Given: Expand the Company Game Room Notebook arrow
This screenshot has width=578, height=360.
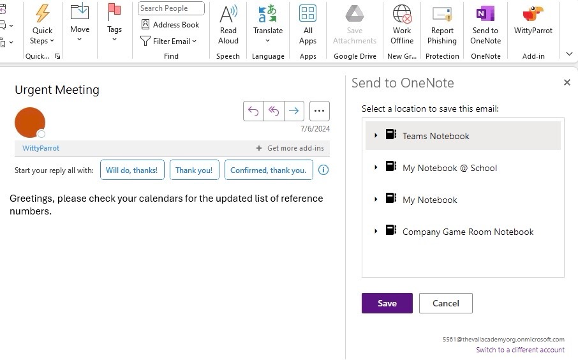Looking at the screenshot, I should click(376, 231).
